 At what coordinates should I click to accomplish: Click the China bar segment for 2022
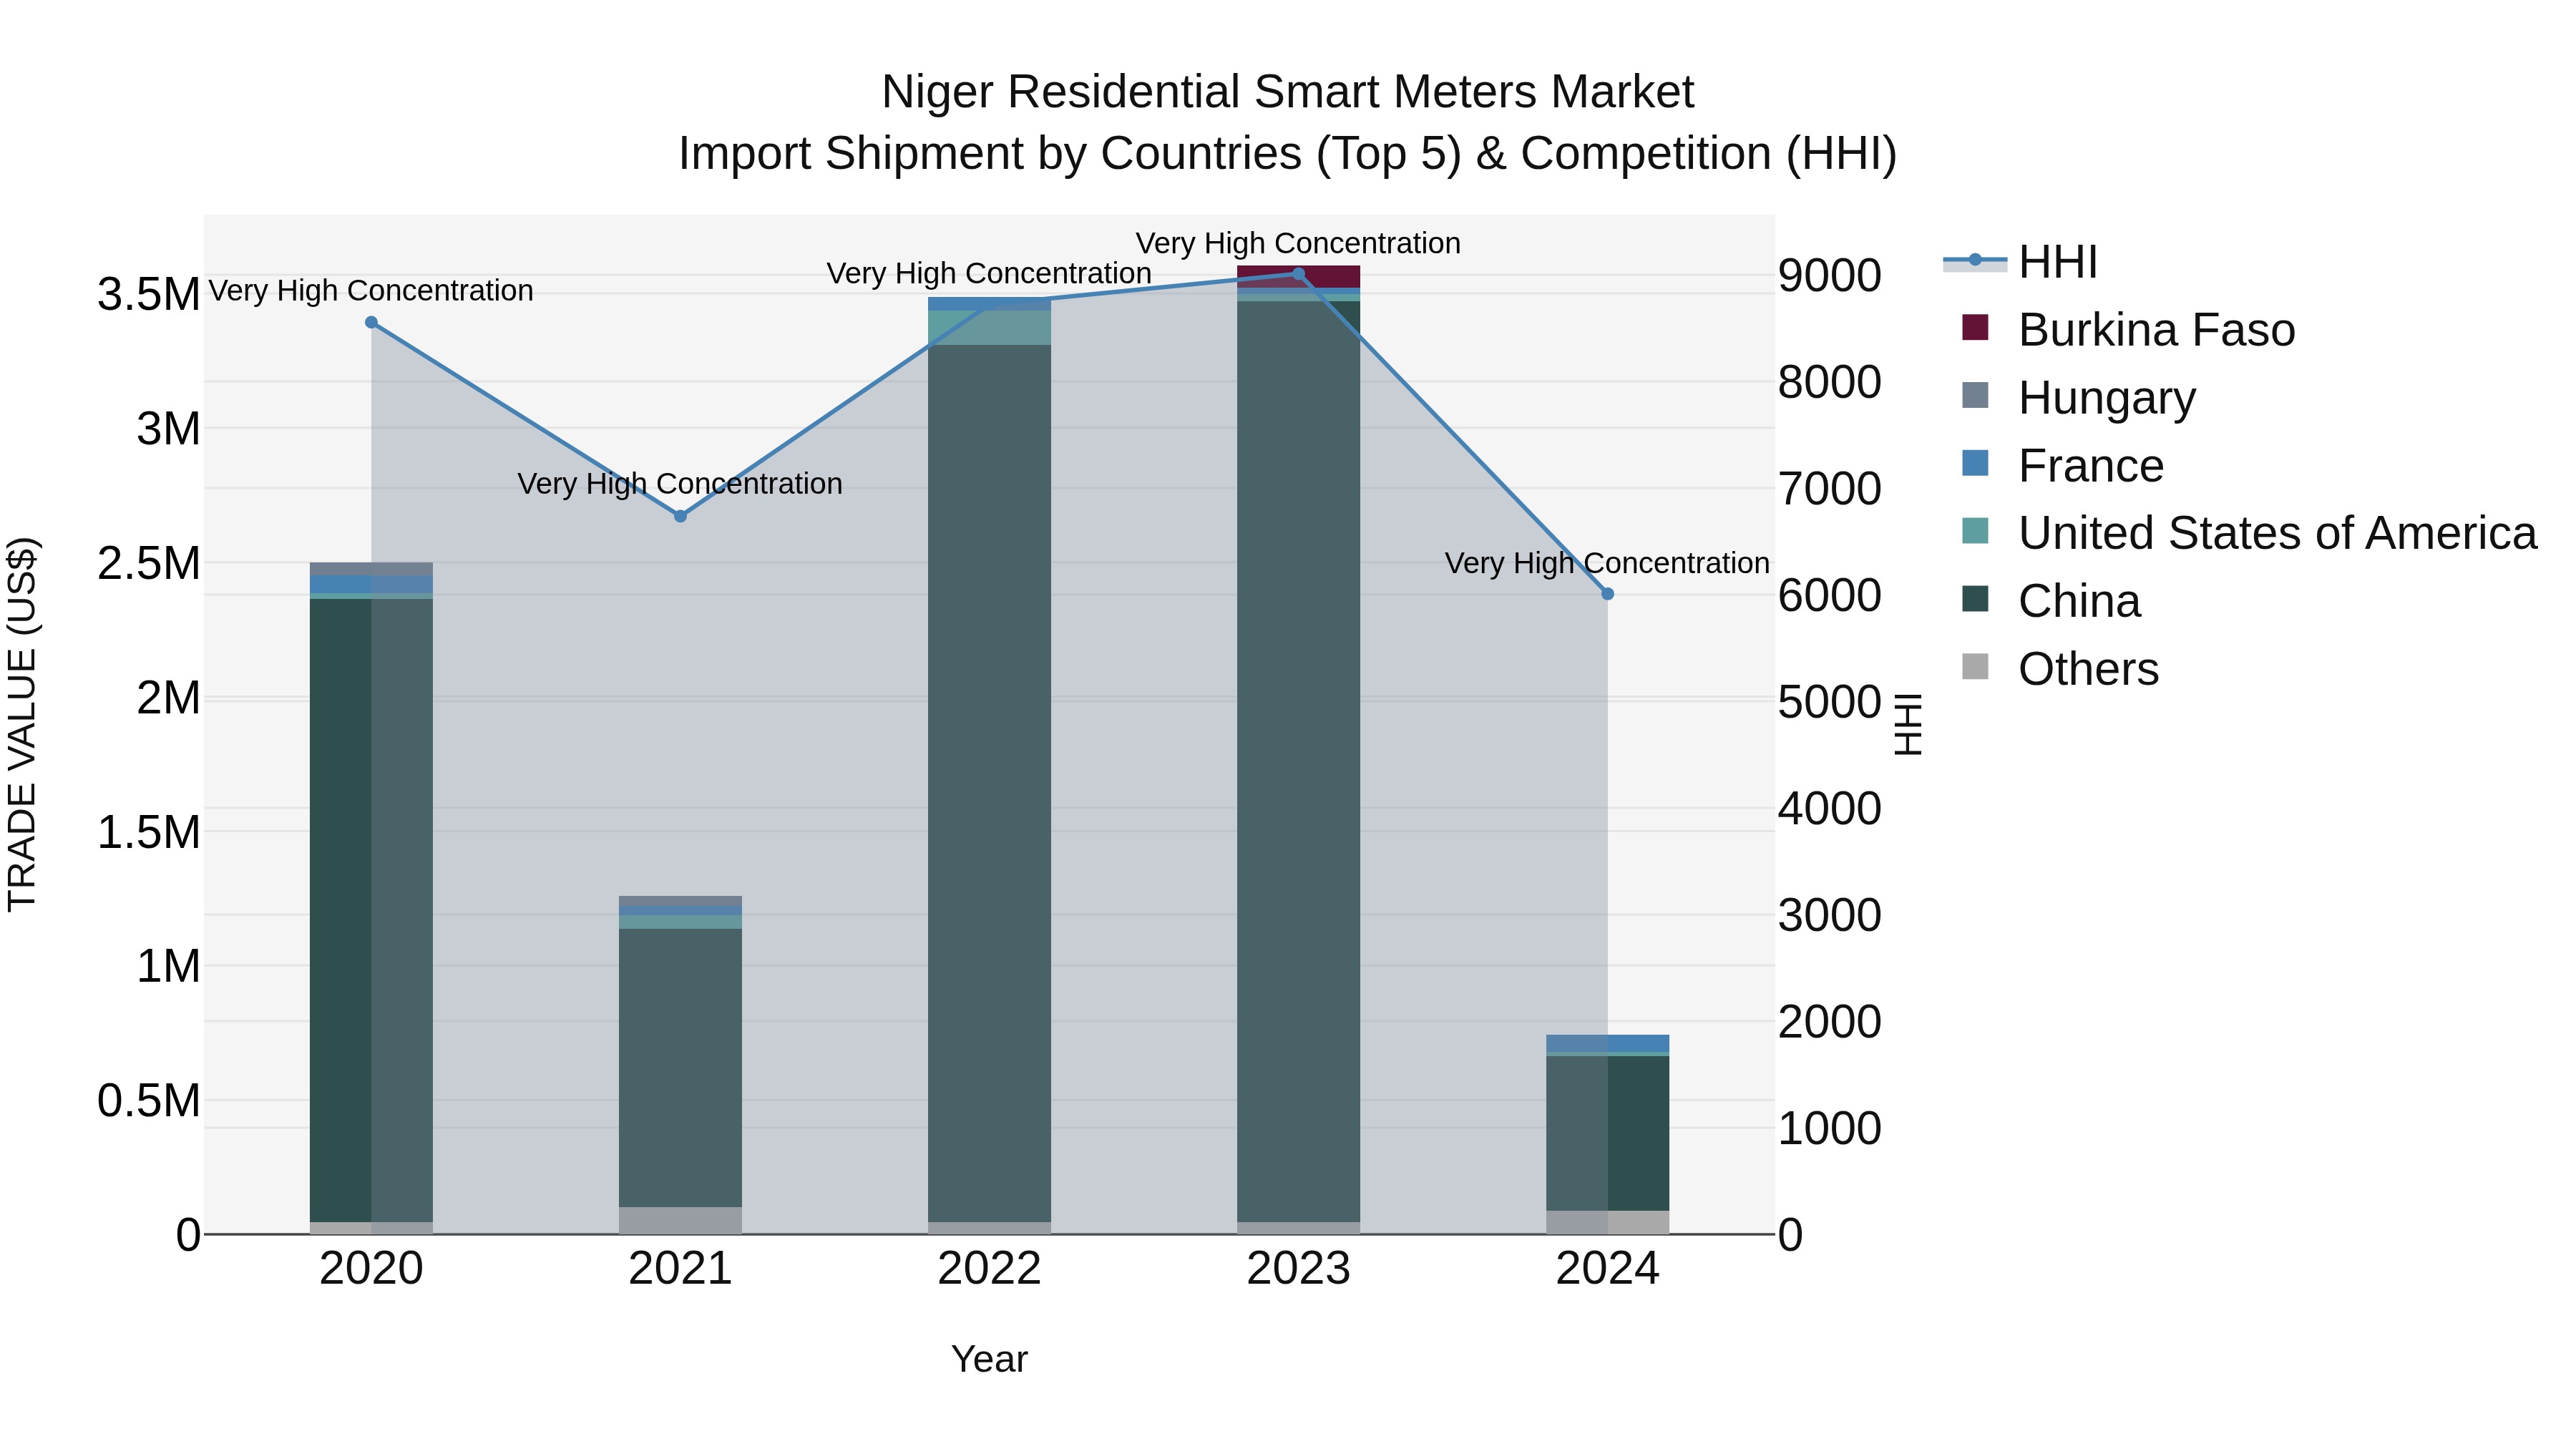(x=989, y=783)
